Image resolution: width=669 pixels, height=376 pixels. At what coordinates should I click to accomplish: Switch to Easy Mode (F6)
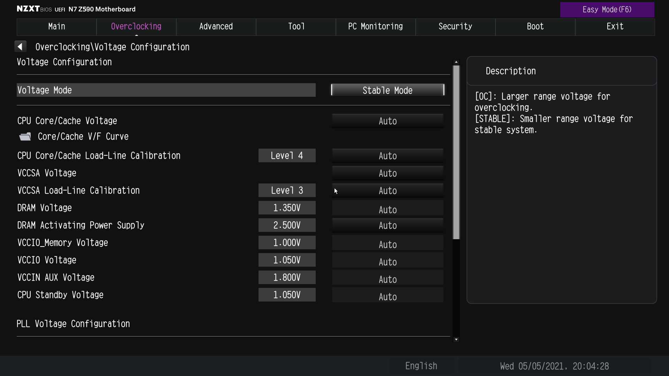tap(607, 10)
